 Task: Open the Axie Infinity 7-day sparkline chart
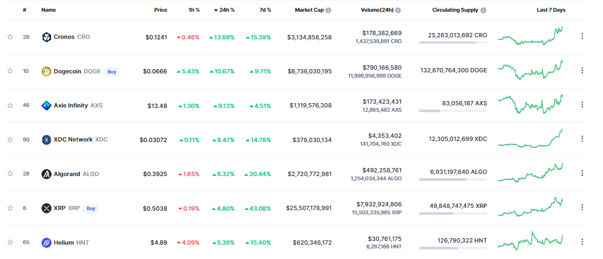click(530, 104)
